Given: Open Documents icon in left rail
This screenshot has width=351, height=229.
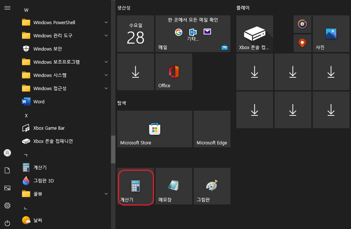Looking at the screenshot, I should pyautogui.click(x=7, y=170).
